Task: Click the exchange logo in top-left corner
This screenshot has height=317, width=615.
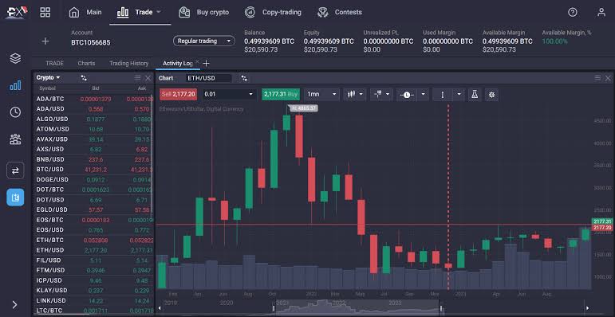Action: tap(16, 13)
